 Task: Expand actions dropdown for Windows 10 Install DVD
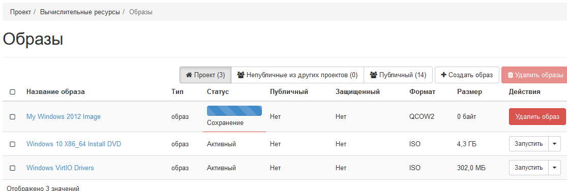(x=554, y=144)
